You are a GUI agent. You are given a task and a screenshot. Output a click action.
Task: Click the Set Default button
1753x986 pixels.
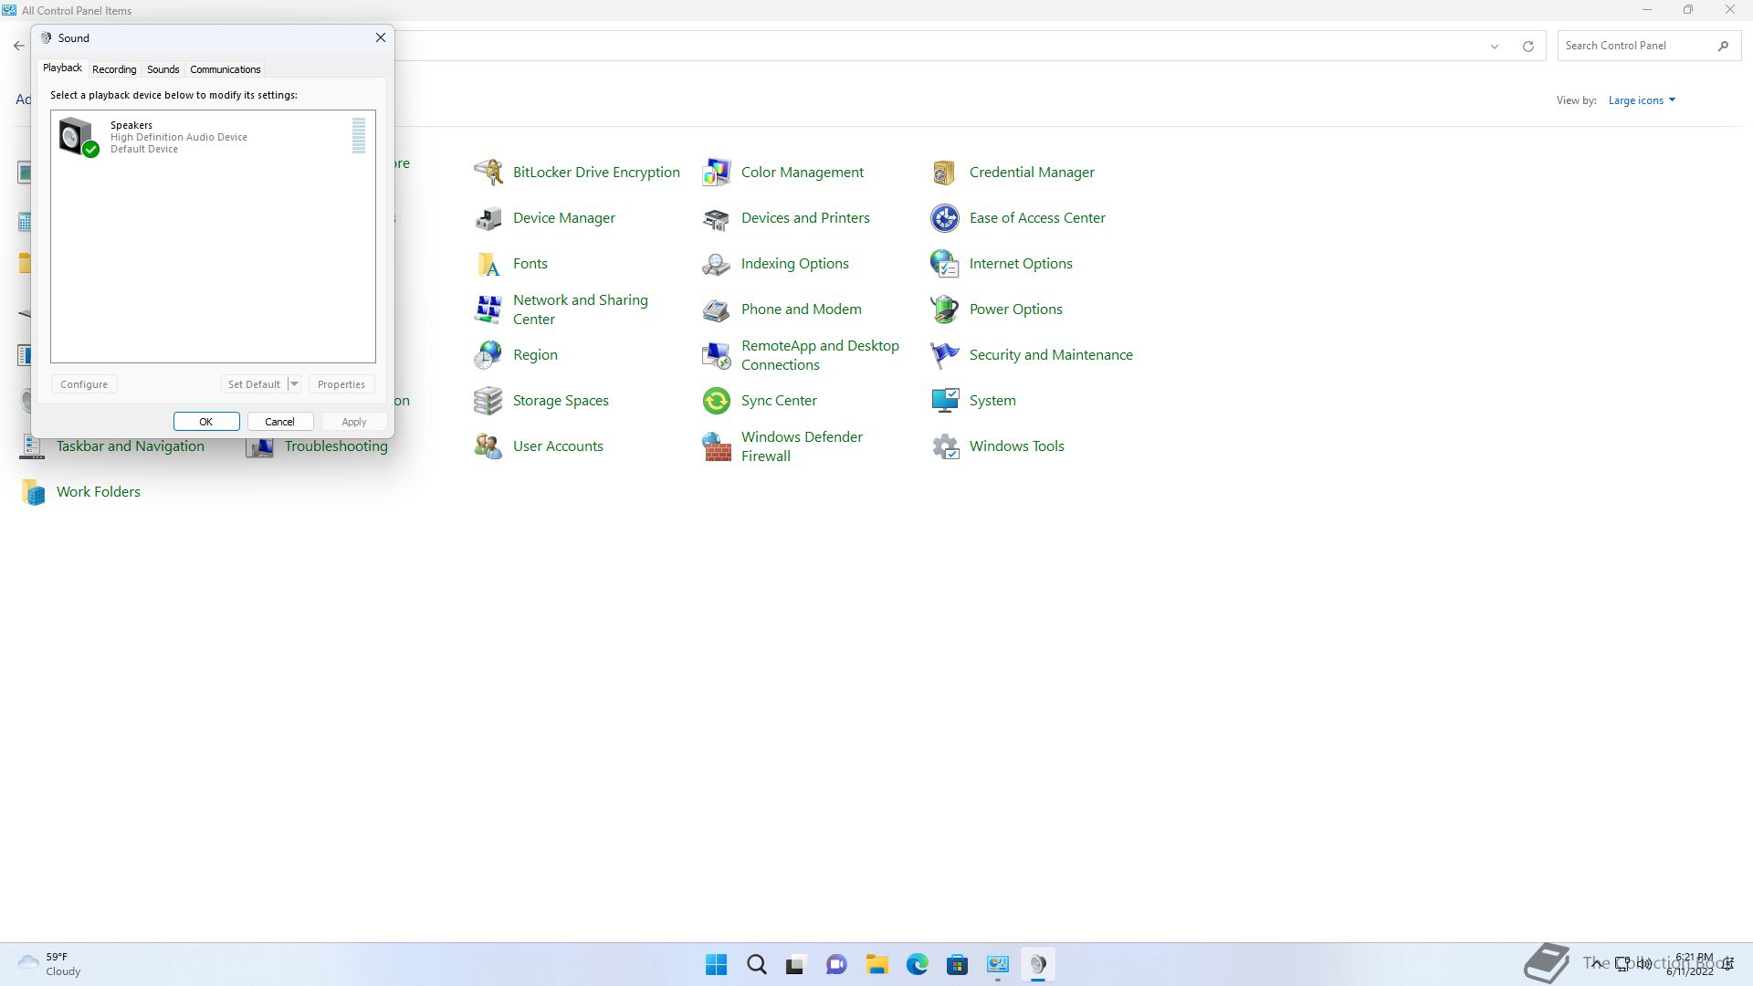tap(254, 384)
